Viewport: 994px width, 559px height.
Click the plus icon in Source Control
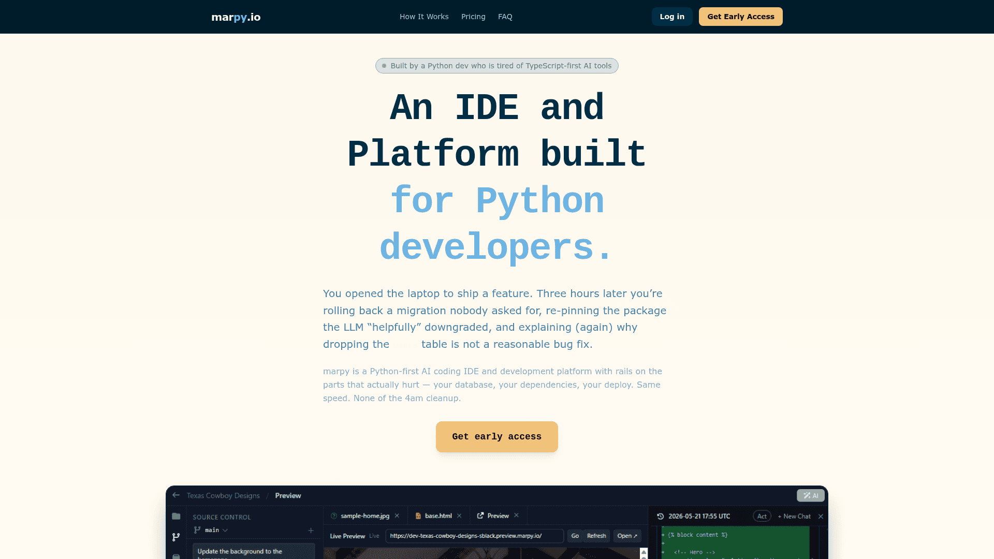(x=311, y=530)
